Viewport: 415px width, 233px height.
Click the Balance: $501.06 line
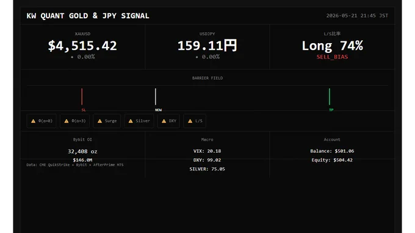[332, 151]
